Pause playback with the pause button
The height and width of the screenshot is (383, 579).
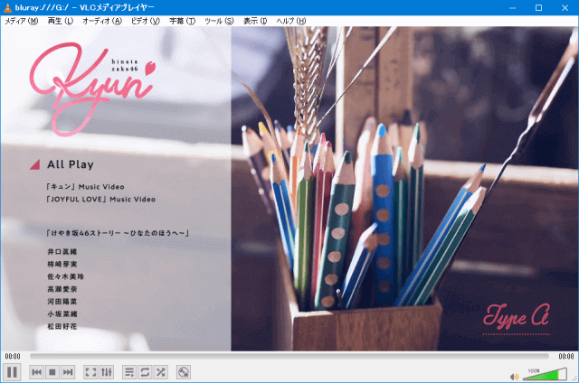tap(12, 372)
